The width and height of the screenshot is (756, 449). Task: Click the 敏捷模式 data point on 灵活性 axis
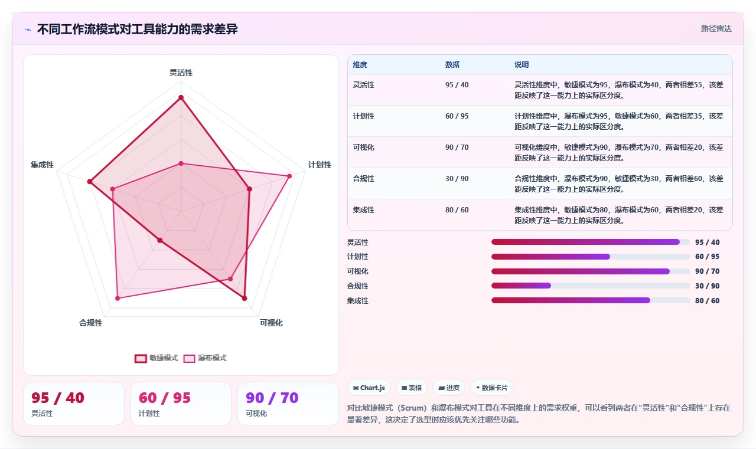pyautogui.click(x=181, y=97)
